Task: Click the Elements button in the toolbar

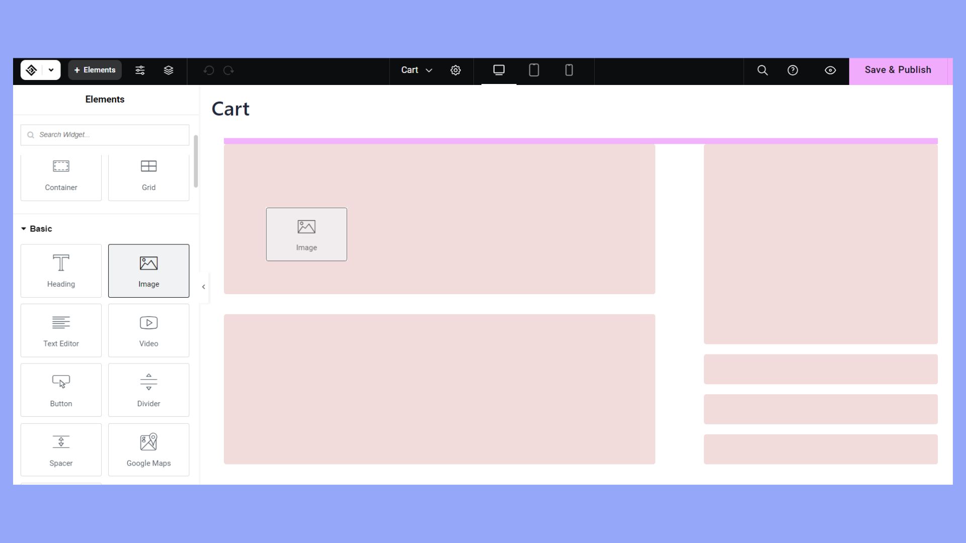Action: [95, 70]
